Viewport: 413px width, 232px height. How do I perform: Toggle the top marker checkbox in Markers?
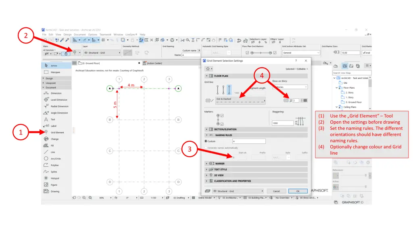click(x=222, y=116)
